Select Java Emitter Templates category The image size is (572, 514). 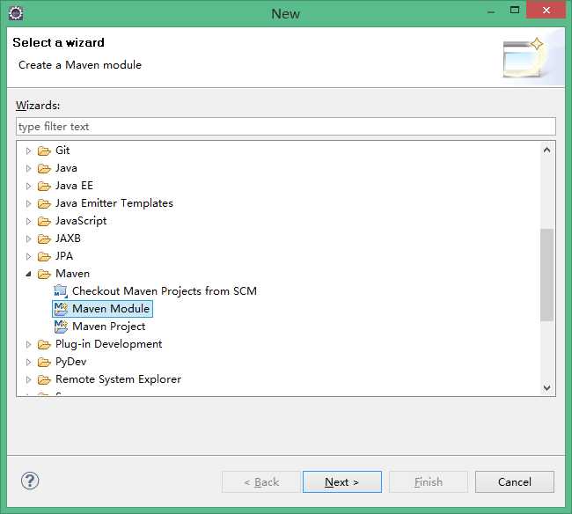pos(114,203)
